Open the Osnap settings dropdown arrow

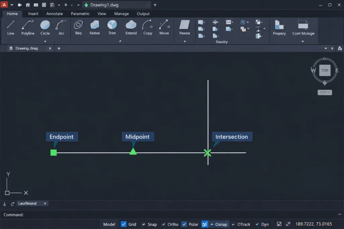pos(212,224)
